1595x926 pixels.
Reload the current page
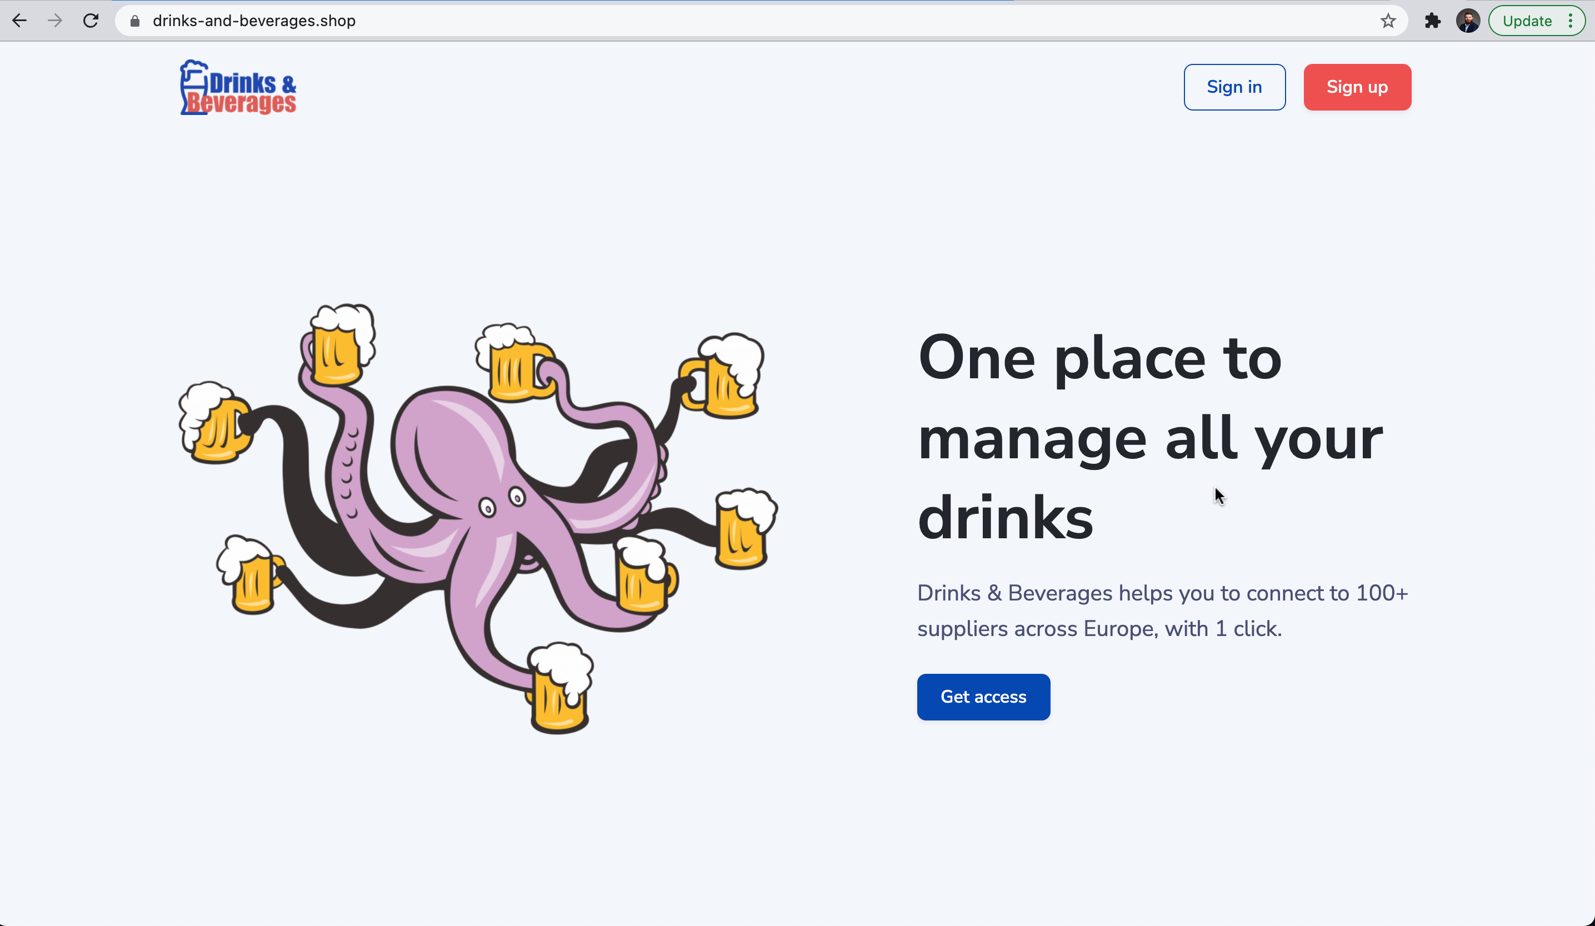click(91, 21)
